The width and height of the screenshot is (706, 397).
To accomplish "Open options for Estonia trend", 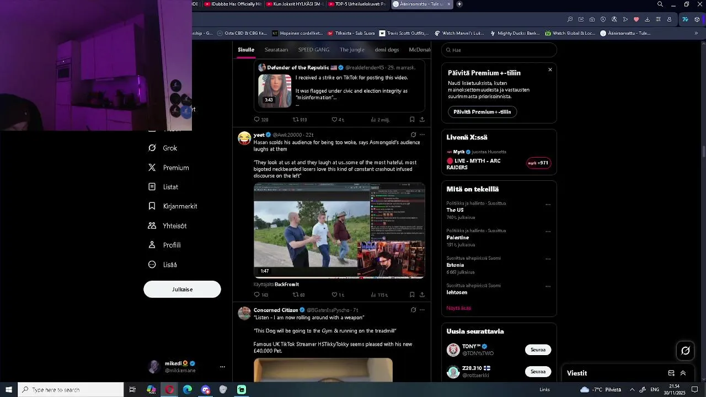I will [x=548, y=259].
